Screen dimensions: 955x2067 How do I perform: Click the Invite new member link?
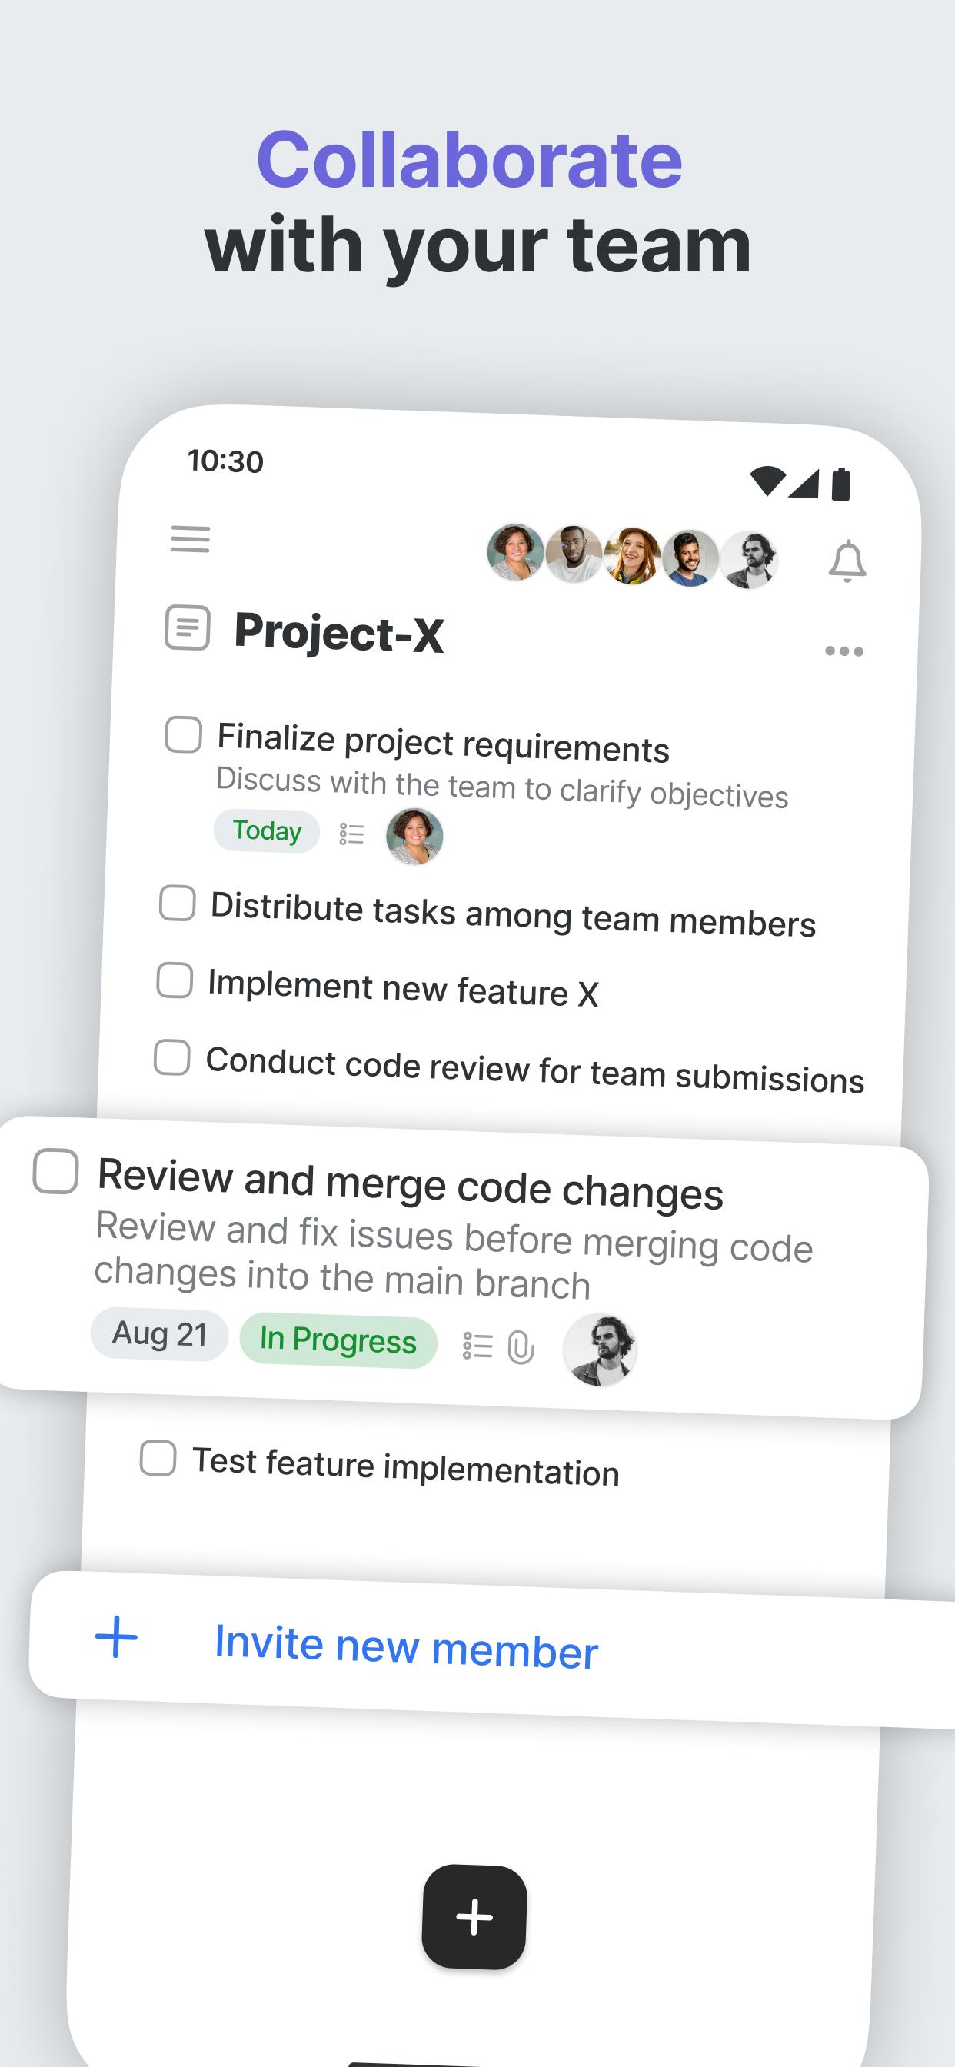[x=406, y=1646]
